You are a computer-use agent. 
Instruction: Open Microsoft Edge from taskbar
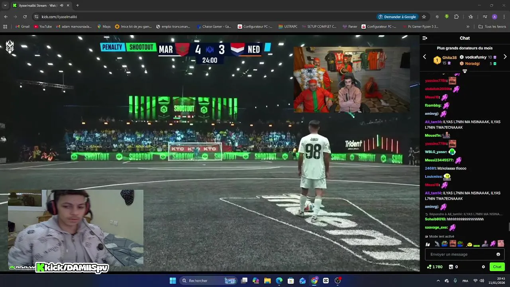(x=279, y=281)
